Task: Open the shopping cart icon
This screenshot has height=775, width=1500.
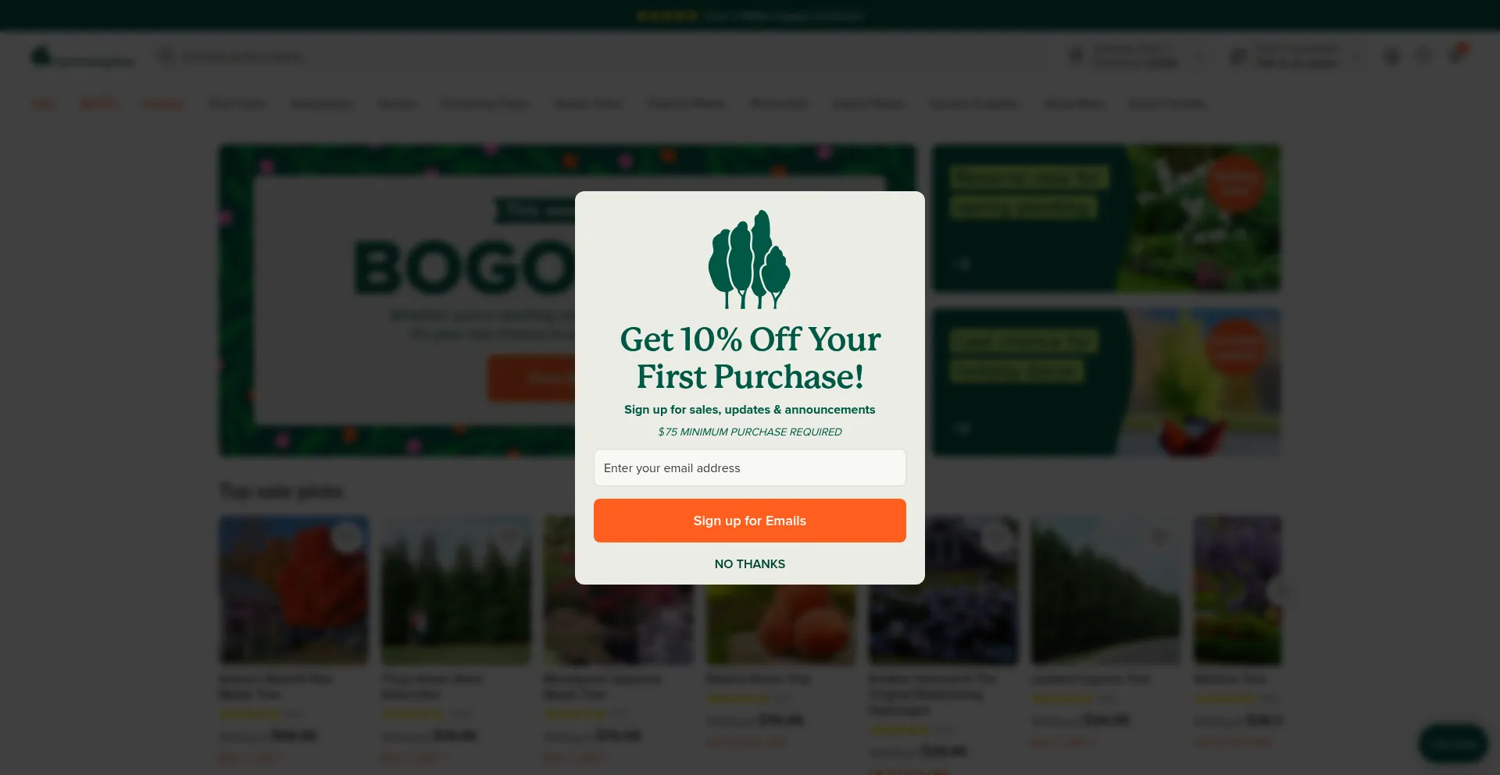Action: click(1455, 55)
